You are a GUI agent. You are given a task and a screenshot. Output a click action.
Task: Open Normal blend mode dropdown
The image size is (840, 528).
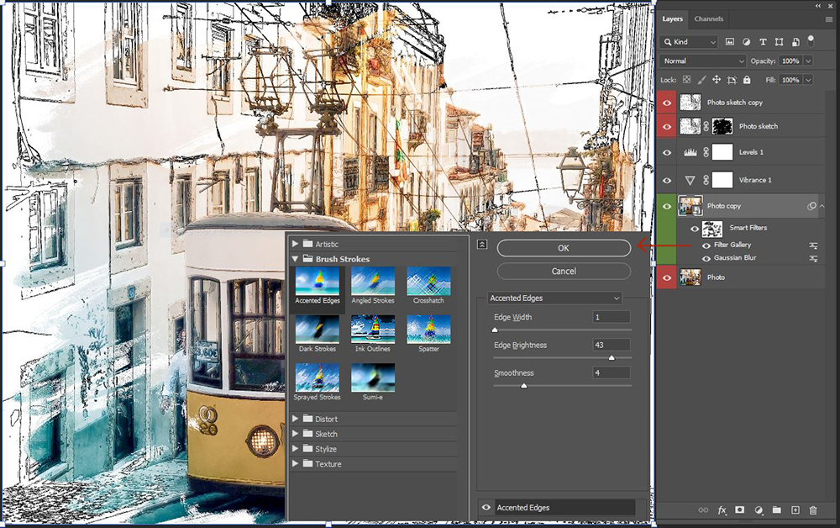[703, 61]
